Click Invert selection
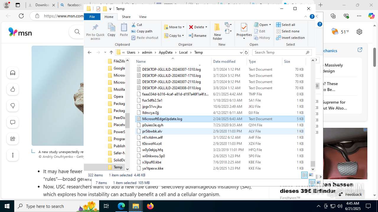This screenshot has width=378, height=212. tap(290, 38)
